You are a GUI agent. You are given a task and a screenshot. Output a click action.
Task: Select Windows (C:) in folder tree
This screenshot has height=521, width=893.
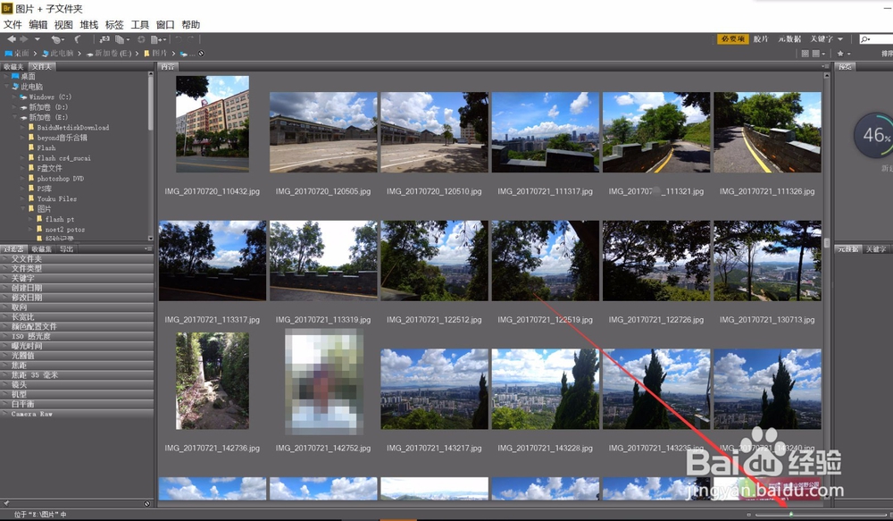[46, 97]
